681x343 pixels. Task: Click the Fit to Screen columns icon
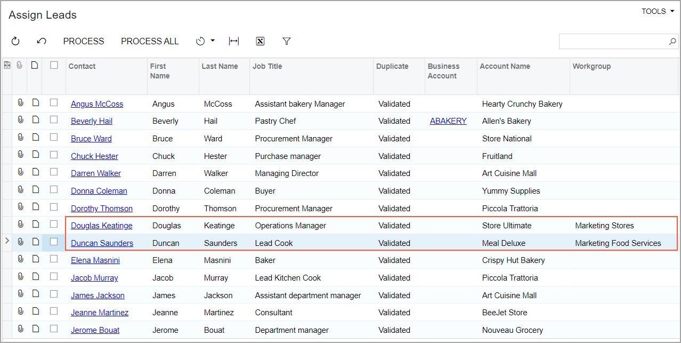(x=233, y=41)
